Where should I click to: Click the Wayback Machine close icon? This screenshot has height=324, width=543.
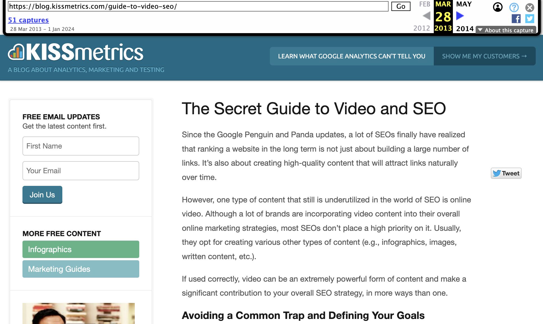click(x=530, y=7)
